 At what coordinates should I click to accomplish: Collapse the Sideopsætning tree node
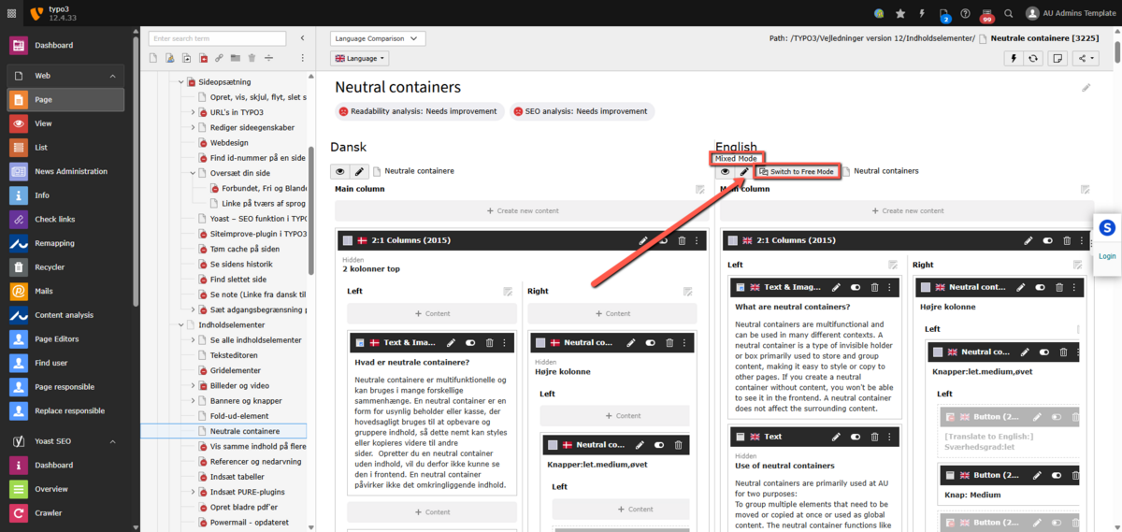181,82
